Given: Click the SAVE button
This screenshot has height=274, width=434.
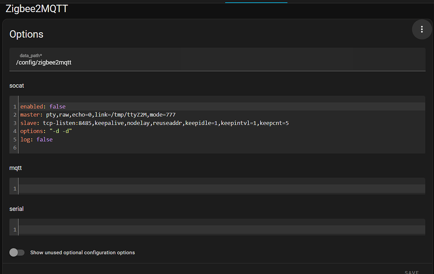Looking at the screenshot, I should coord(412,272).
